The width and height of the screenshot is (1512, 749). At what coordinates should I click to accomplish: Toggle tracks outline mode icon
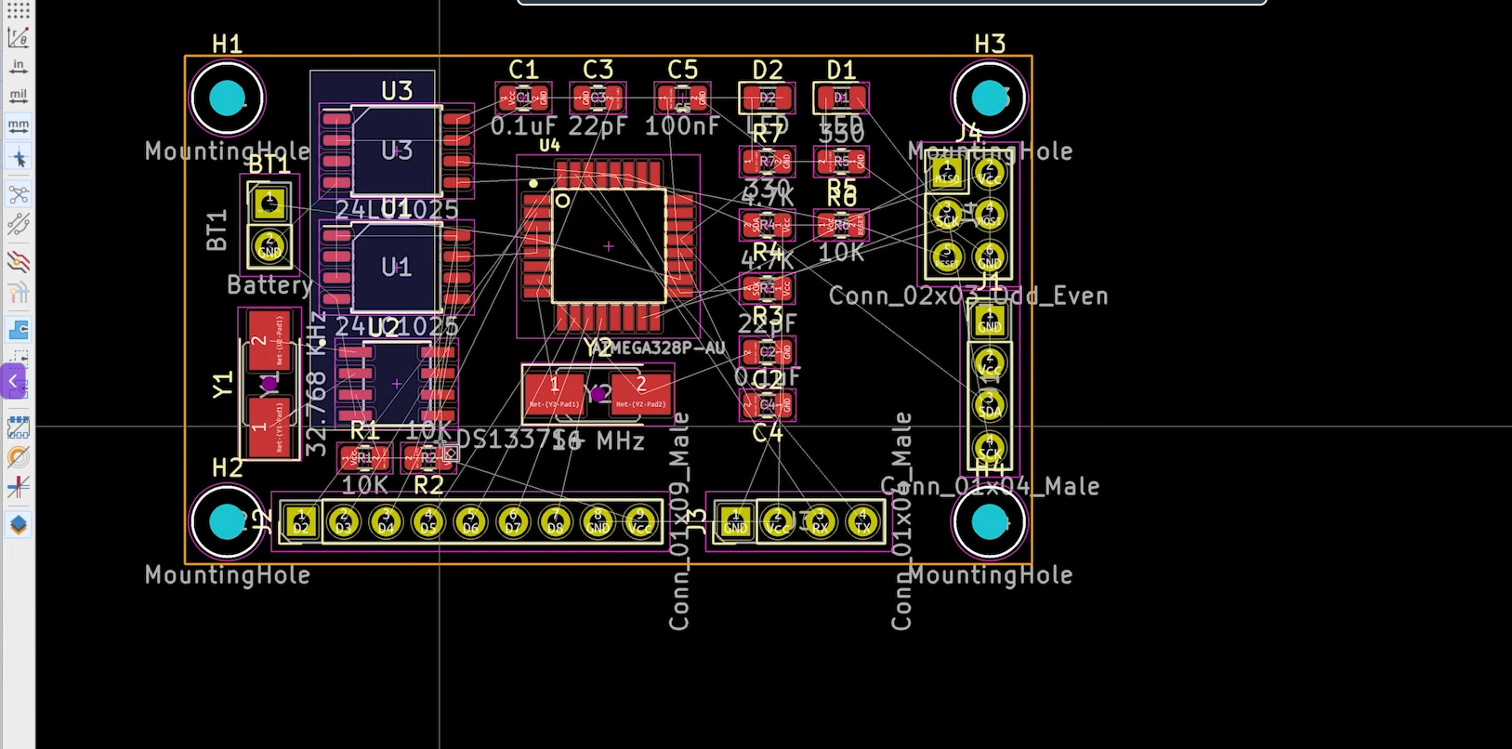(18, 487)
